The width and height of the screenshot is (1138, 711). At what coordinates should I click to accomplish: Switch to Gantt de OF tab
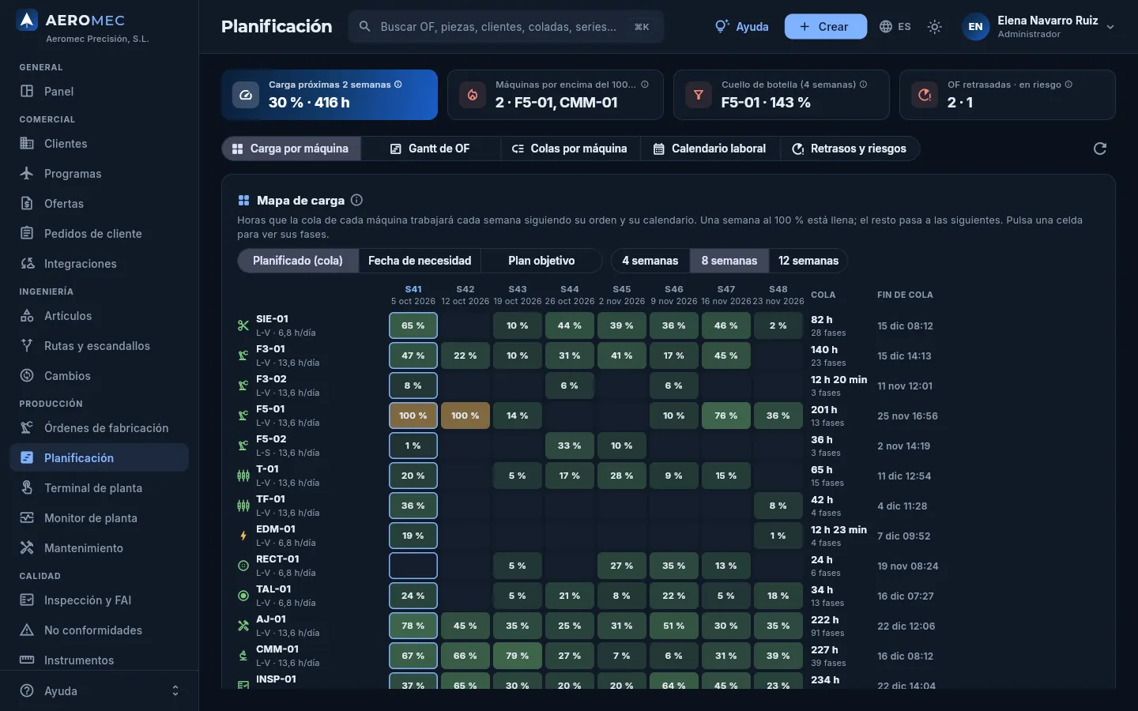431,149
